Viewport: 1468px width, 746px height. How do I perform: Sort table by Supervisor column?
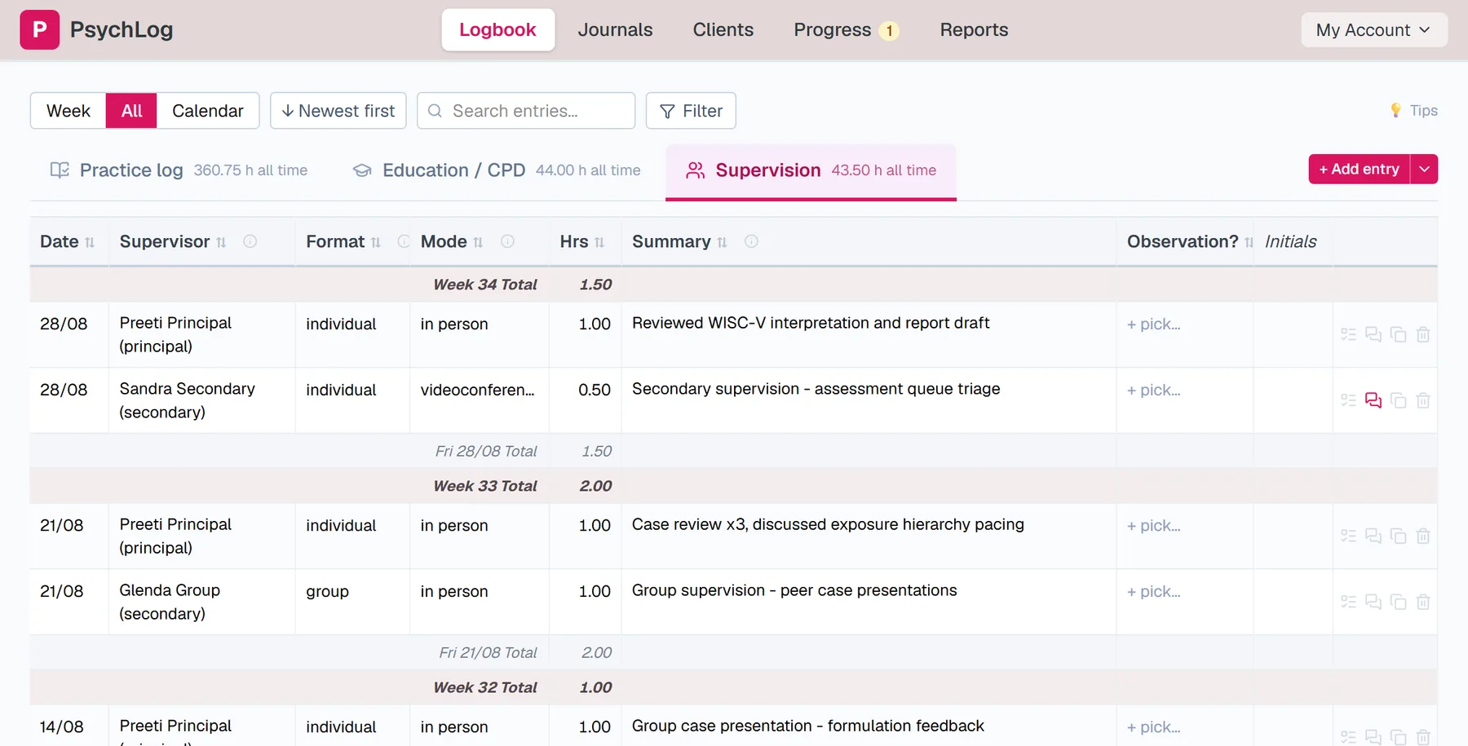pyautogui.click(x=221, y=242)
